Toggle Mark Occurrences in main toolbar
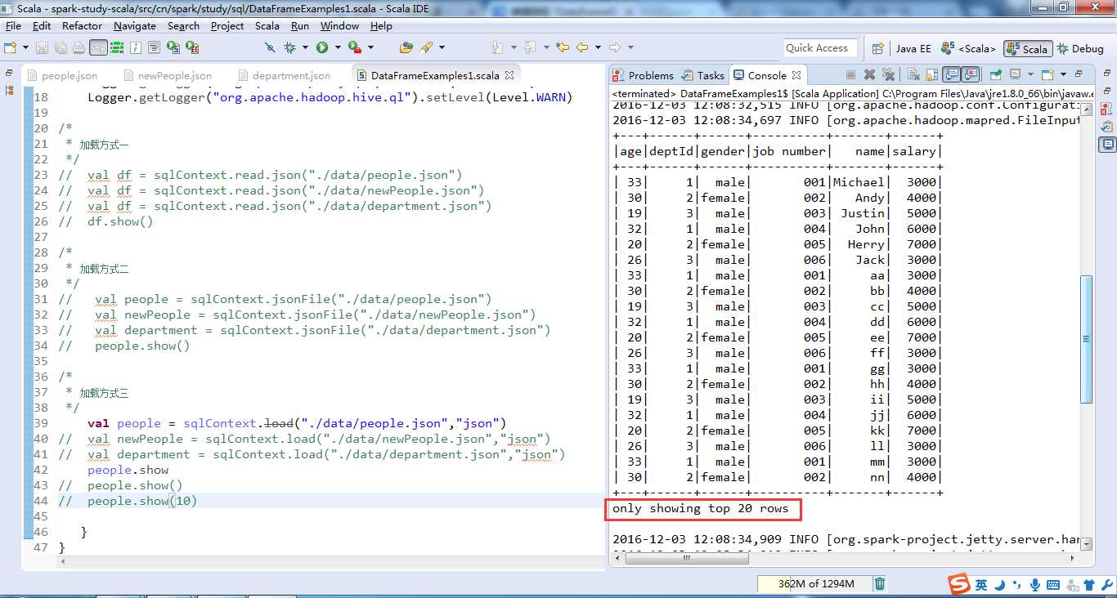1117x598 pixels. (x=98, y=47)
